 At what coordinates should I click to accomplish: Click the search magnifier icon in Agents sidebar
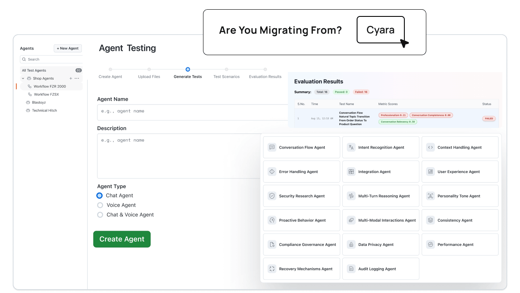[24, 59]
